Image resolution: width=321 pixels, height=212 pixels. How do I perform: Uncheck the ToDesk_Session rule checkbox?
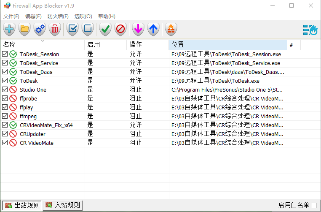(x=5, y=54)
